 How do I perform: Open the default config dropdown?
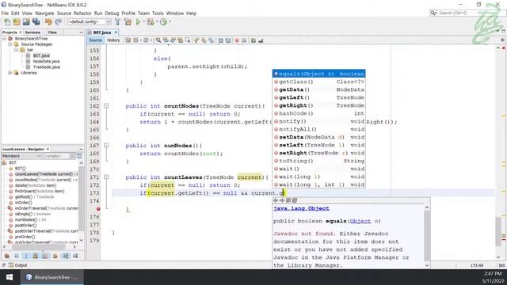89,22
